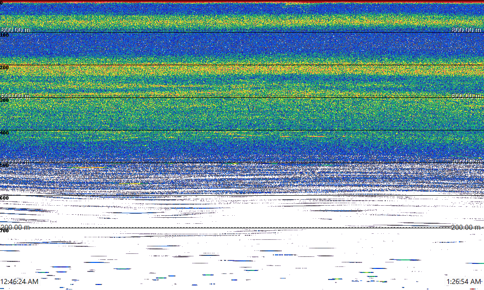This screenshot has height=290, width=484.
Task: Select the left 200.00 m range label
Action: coord(16,227)
